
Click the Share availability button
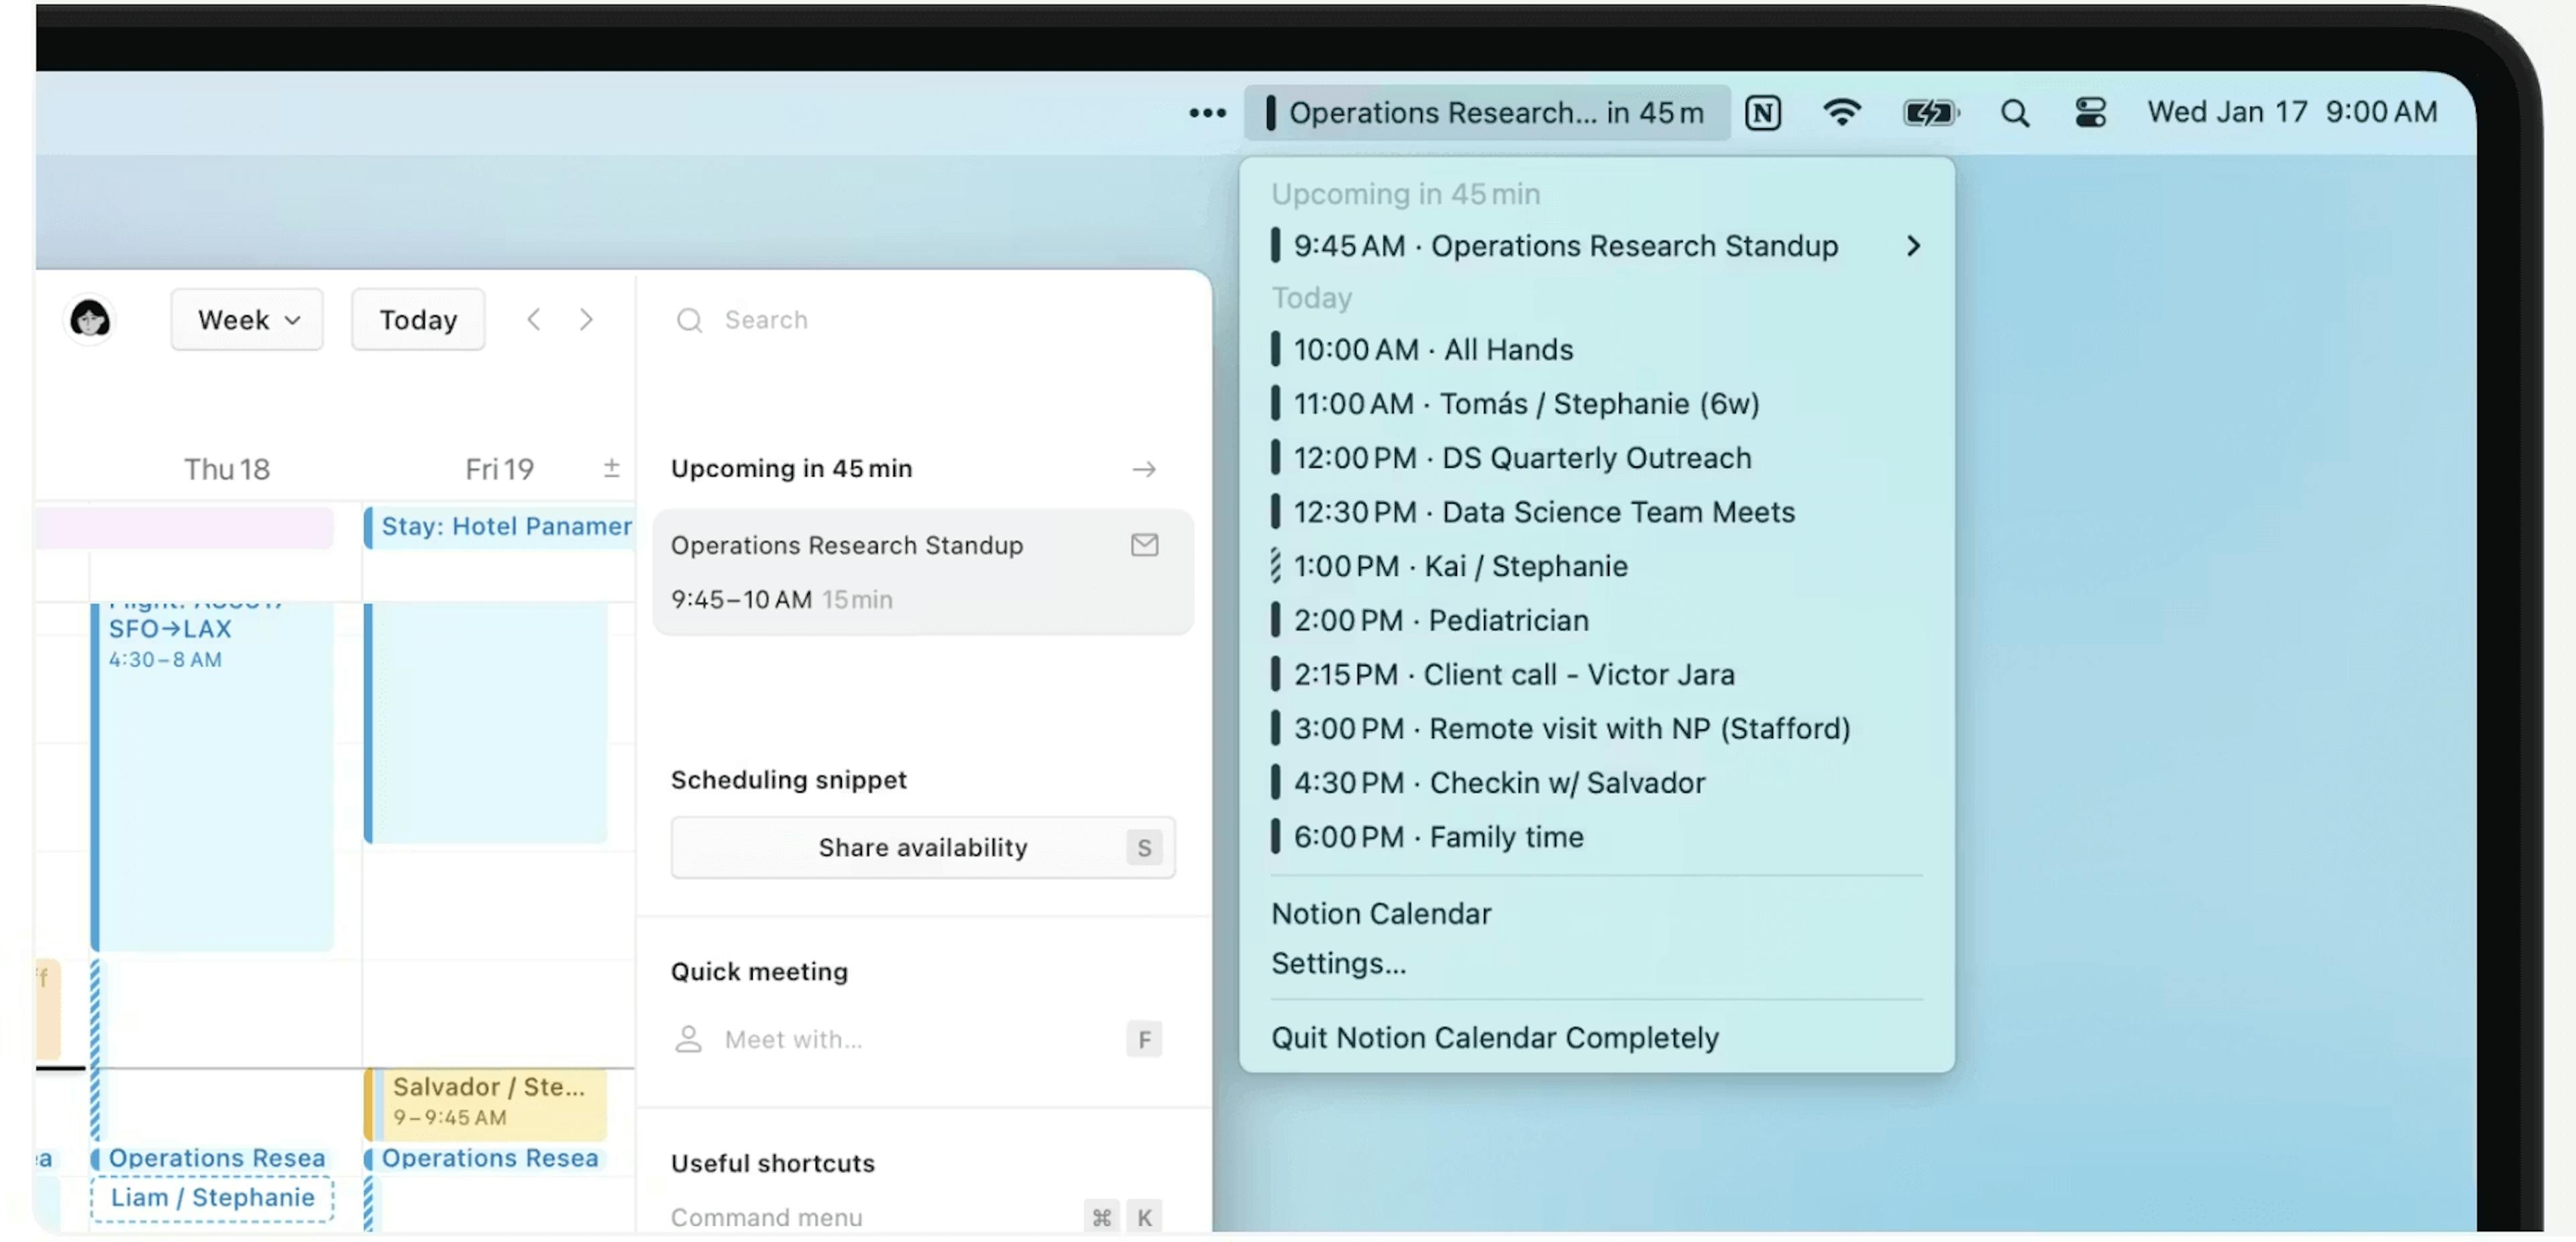point(921,847)
